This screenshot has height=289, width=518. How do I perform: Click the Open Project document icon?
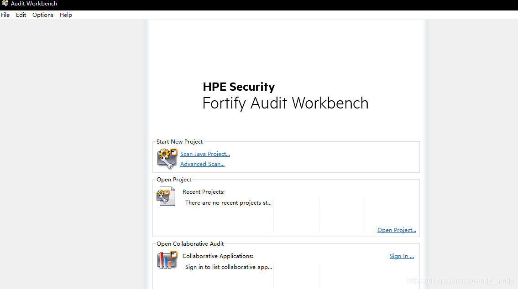pyautogui.click(x=166, y=196)
